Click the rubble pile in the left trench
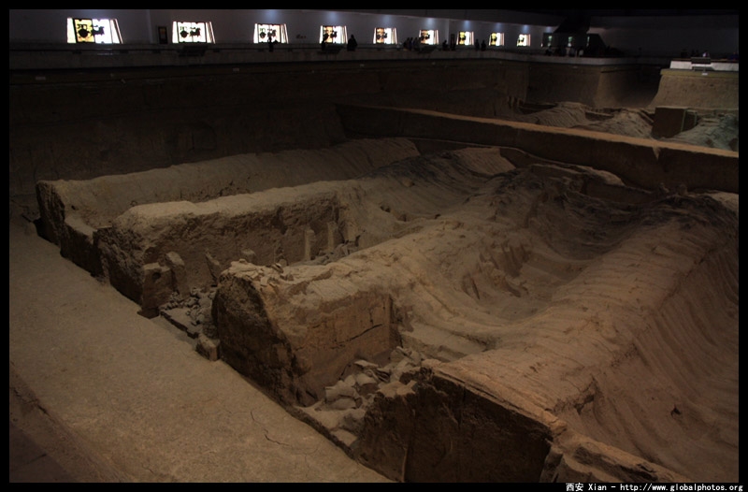The height and width of the screenshot is (492, 748). tap(192, 306)
